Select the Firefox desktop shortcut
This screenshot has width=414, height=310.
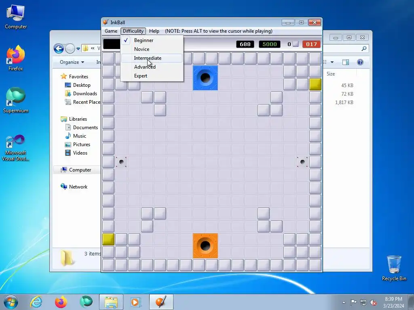coord(16,58)
